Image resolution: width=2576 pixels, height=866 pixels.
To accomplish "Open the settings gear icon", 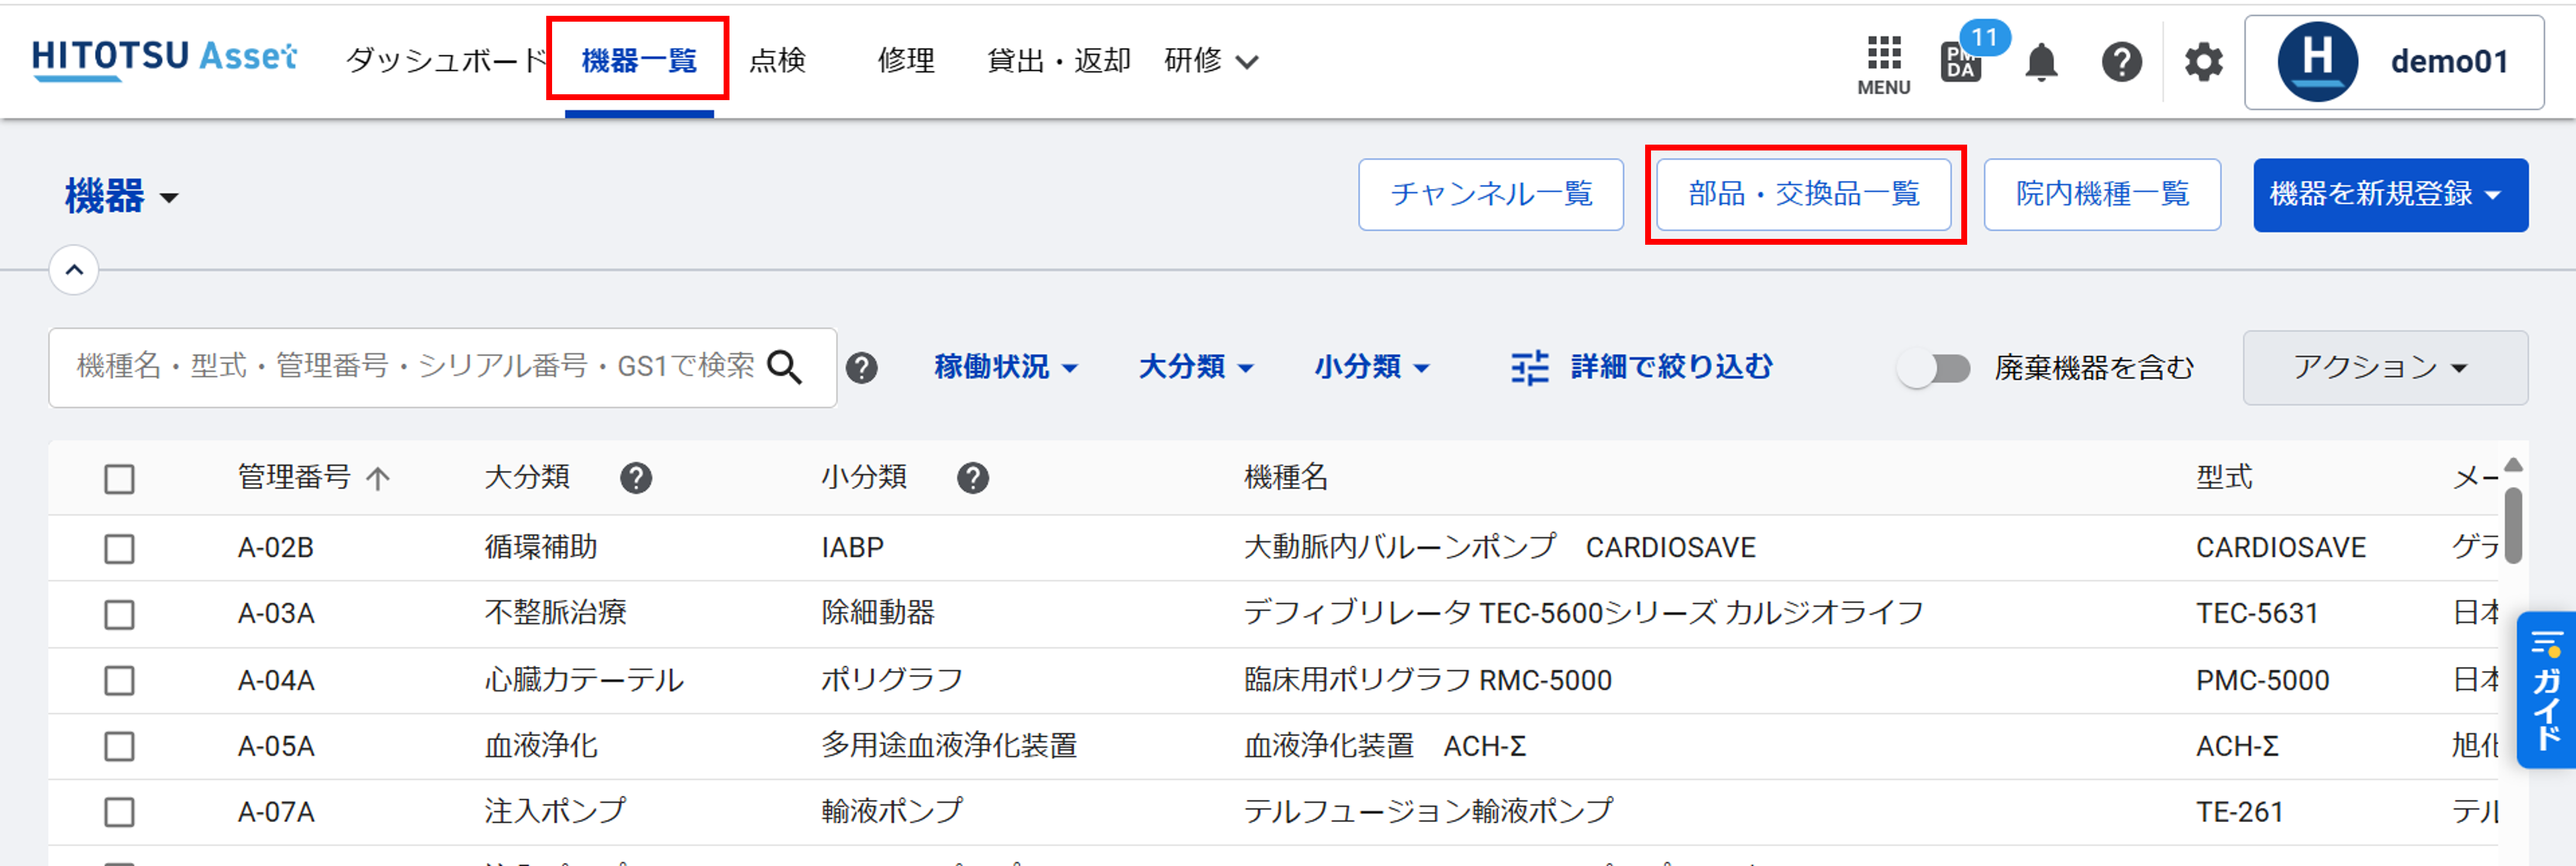I will 2203,63.
